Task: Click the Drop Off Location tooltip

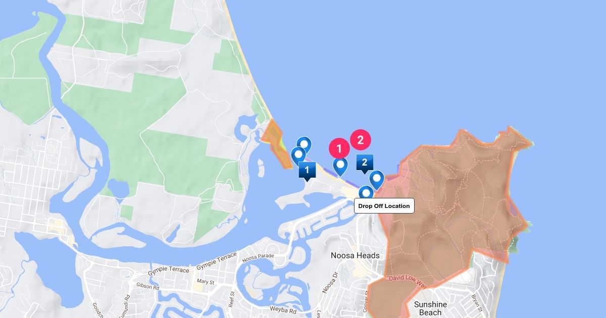Action: click(x=384, y=206)
